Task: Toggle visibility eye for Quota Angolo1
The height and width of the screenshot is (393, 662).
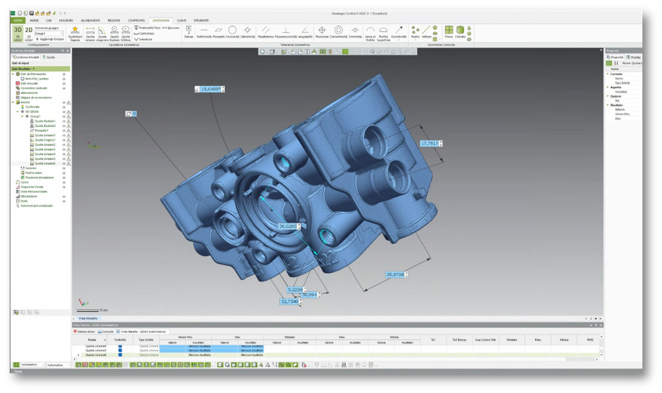Action: pos(64,140)
